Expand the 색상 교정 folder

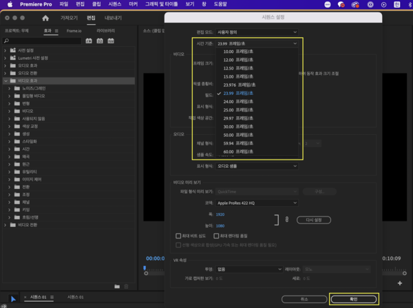pyautogui.click(x=10, y=126)
